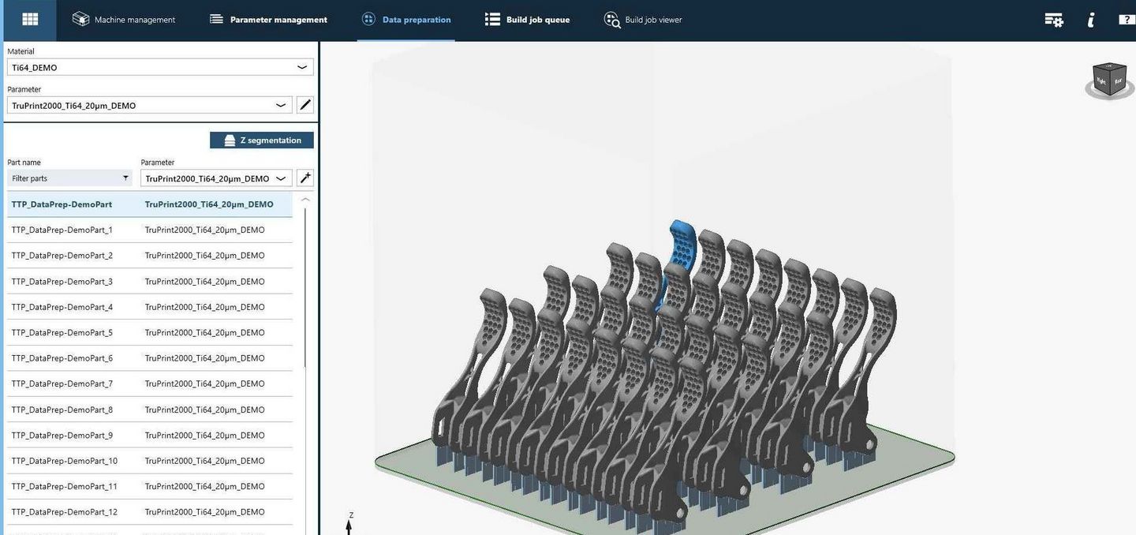1136x535 pixels.
Task: Expand the Material Ti64_DEMO dropdown
Action: click(160, 68)
